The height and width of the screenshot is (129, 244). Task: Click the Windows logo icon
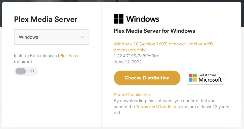click(x=118, y=19)
